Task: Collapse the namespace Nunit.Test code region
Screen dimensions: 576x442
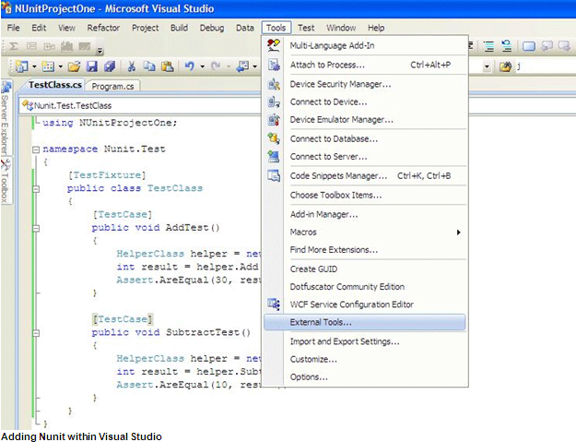Action: pyautogui.click(x=35, y=149)
